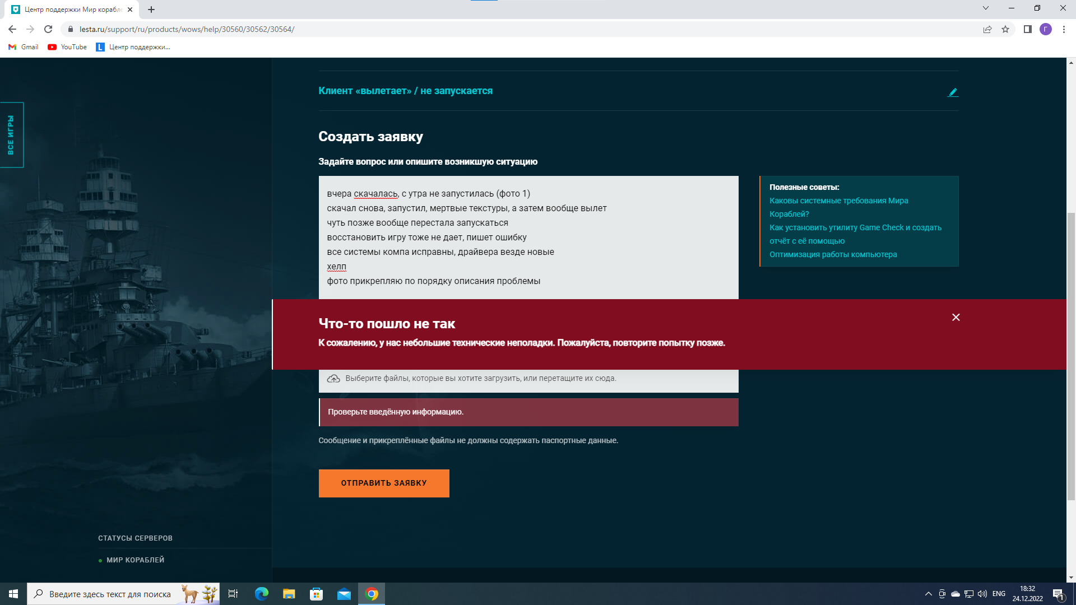Open the Chrome three-dot menu
The width and height of the screenshot is (1076, 605).
(1064, 29)
